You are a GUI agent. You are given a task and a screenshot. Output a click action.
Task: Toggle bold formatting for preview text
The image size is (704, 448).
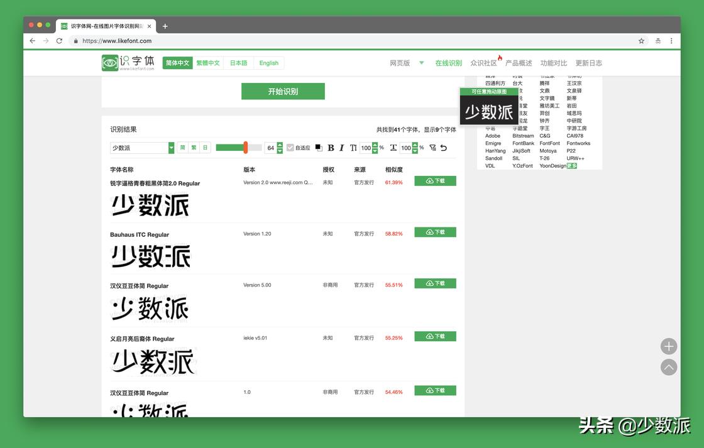click(331, 148)
